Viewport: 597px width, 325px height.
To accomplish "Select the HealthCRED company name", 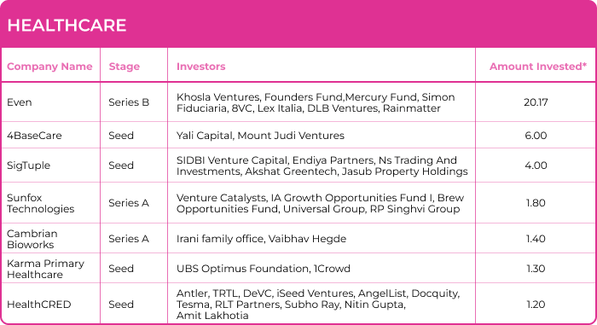I will point(39,304).
